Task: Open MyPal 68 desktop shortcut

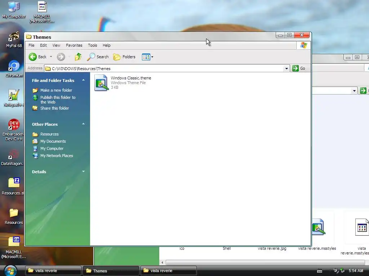Action: coord(14,40)
